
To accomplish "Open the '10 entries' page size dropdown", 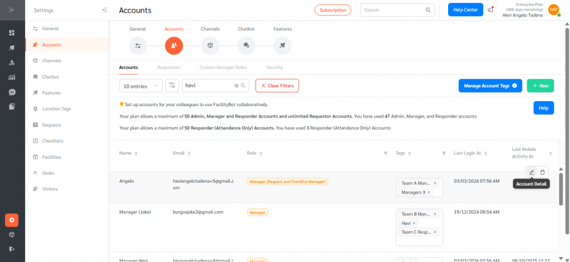I will 141,85.
